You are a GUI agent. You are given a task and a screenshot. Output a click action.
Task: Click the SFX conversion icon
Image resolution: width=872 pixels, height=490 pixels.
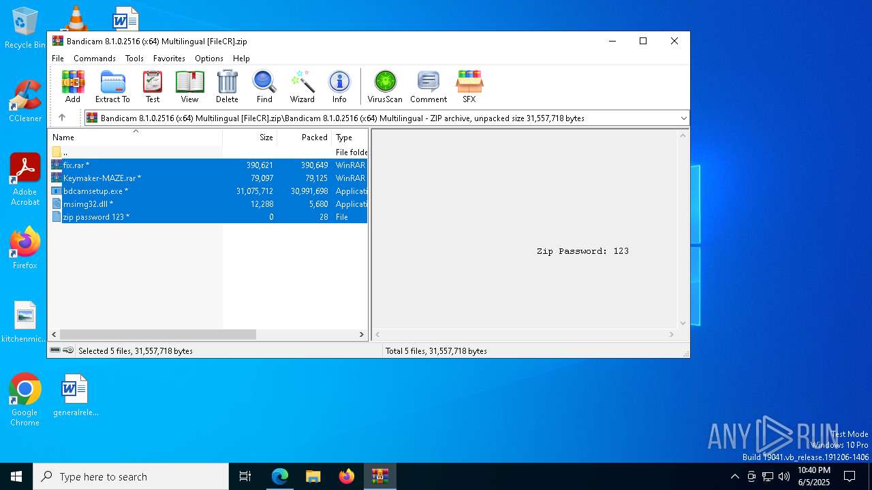pos(469,86)
